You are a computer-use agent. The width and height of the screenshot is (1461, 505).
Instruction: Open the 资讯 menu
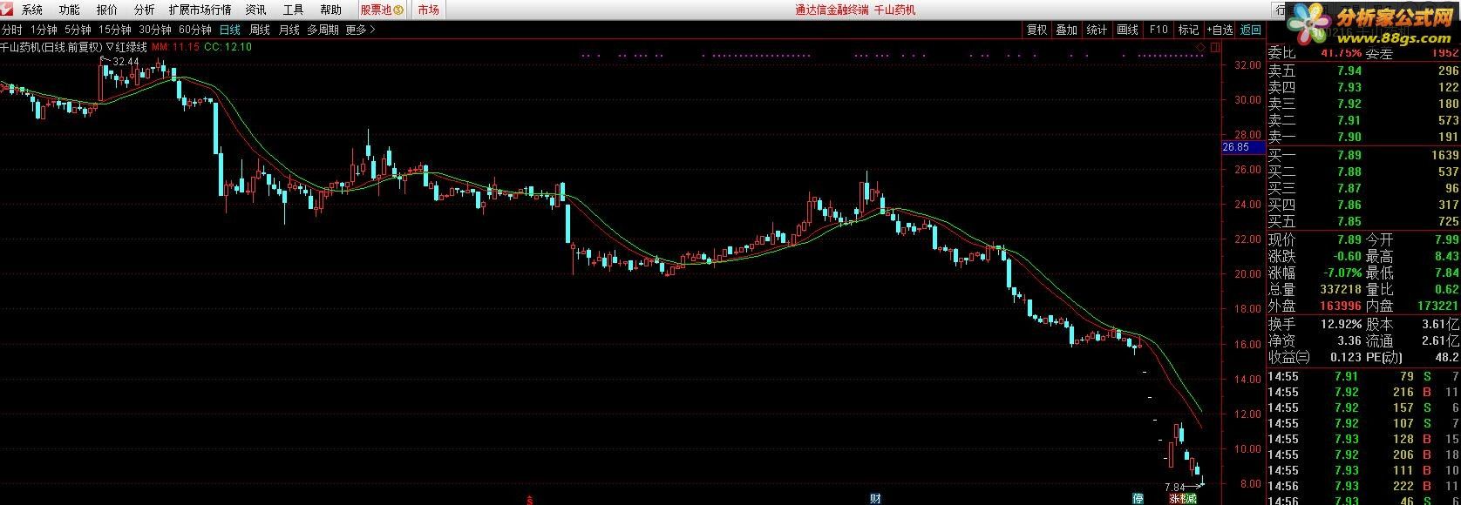[x=256, y=10]
